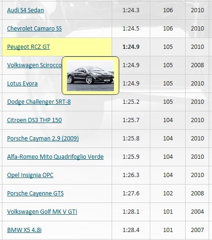Open the Dodge Challenger SRT-8 link

click(39, 102)
